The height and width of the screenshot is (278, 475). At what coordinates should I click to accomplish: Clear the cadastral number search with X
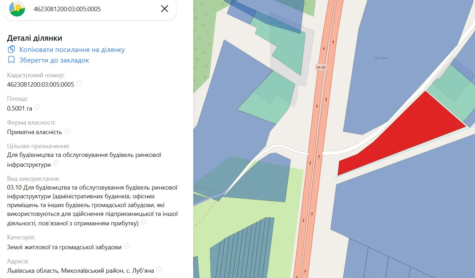click(164, 9)
